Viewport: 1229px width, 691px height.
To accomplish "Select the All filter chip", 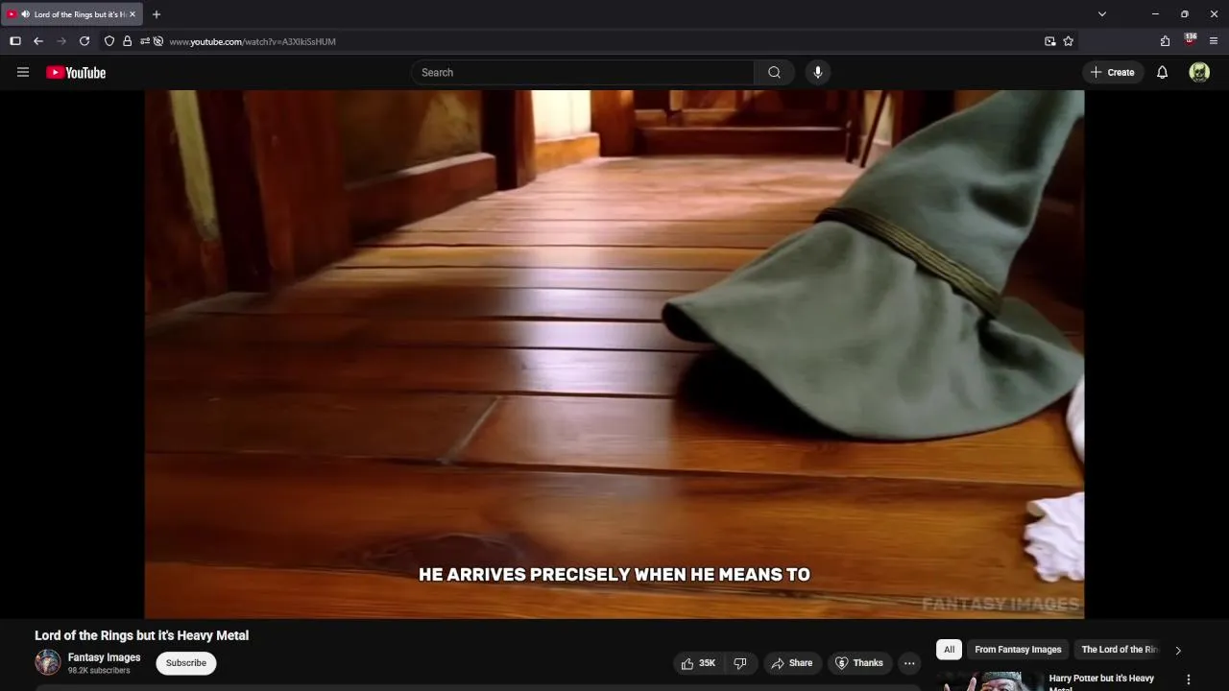I will pos(949,650).
